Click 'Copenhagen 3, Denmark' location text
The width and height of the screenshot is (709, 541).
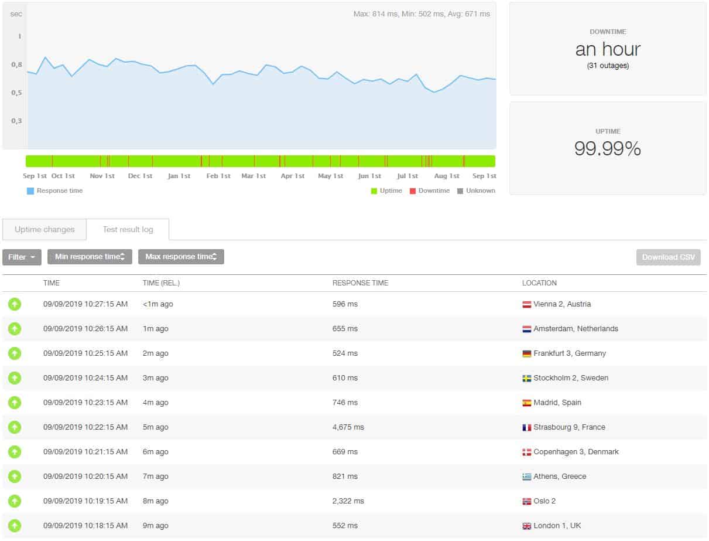click(576, 452)
